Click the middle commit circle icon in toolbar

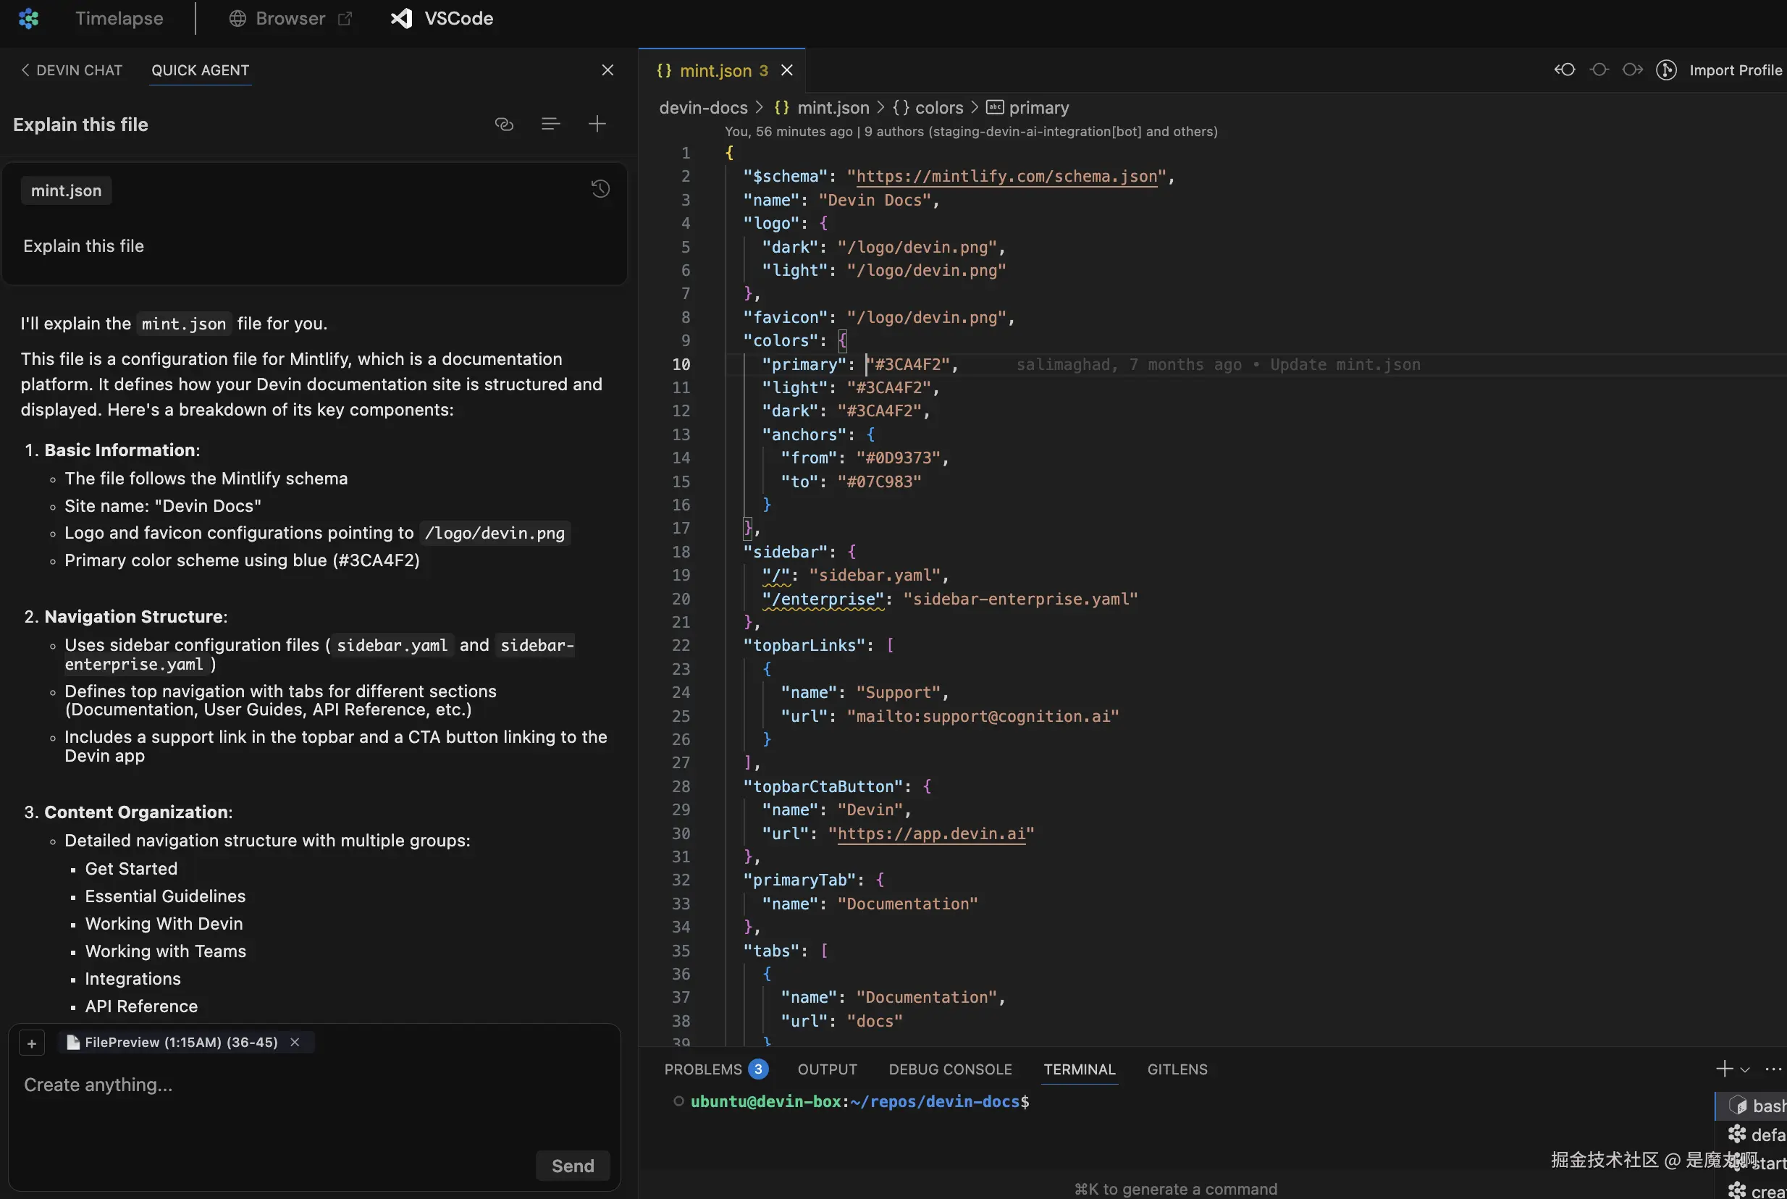(x=1599, y=70)
